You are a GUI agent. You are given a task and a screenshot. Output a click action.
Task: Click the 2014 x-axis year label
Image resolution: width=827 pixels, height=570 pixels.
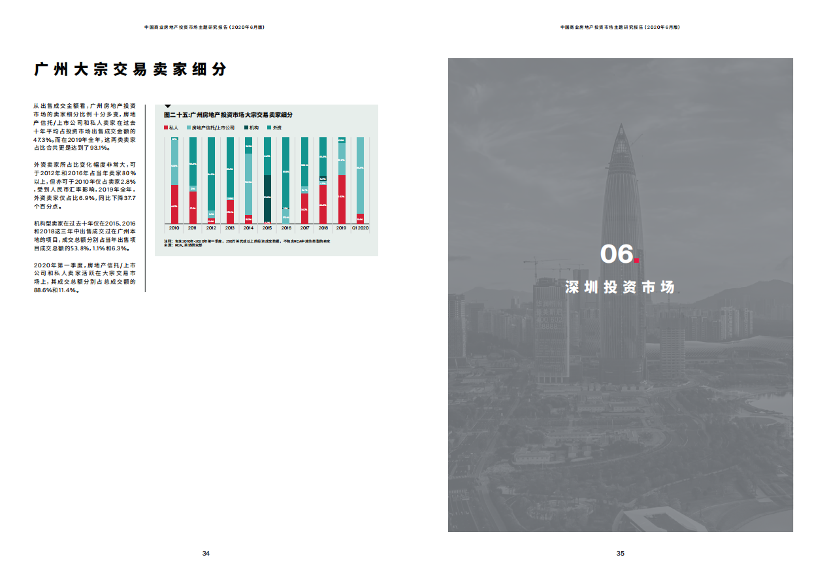click(x=248, y=228)
